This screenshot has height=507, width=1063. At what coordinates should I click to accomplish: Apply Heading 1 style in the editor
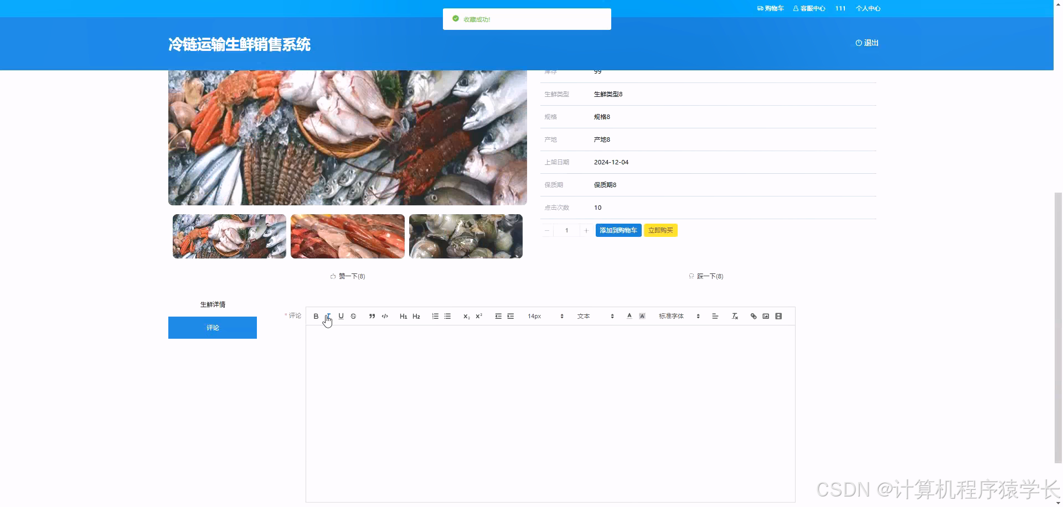403,316
